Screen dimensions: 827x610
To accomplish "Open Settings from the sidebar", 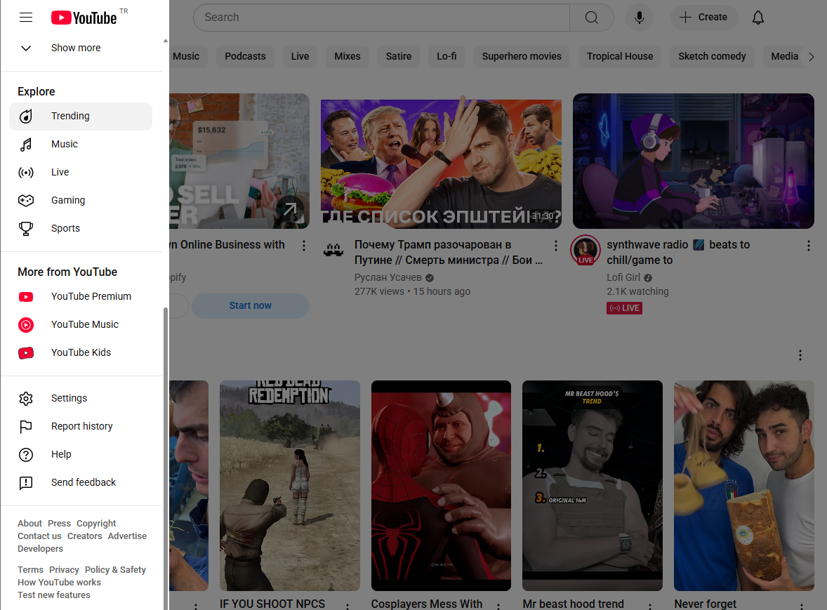I will 69,398.
